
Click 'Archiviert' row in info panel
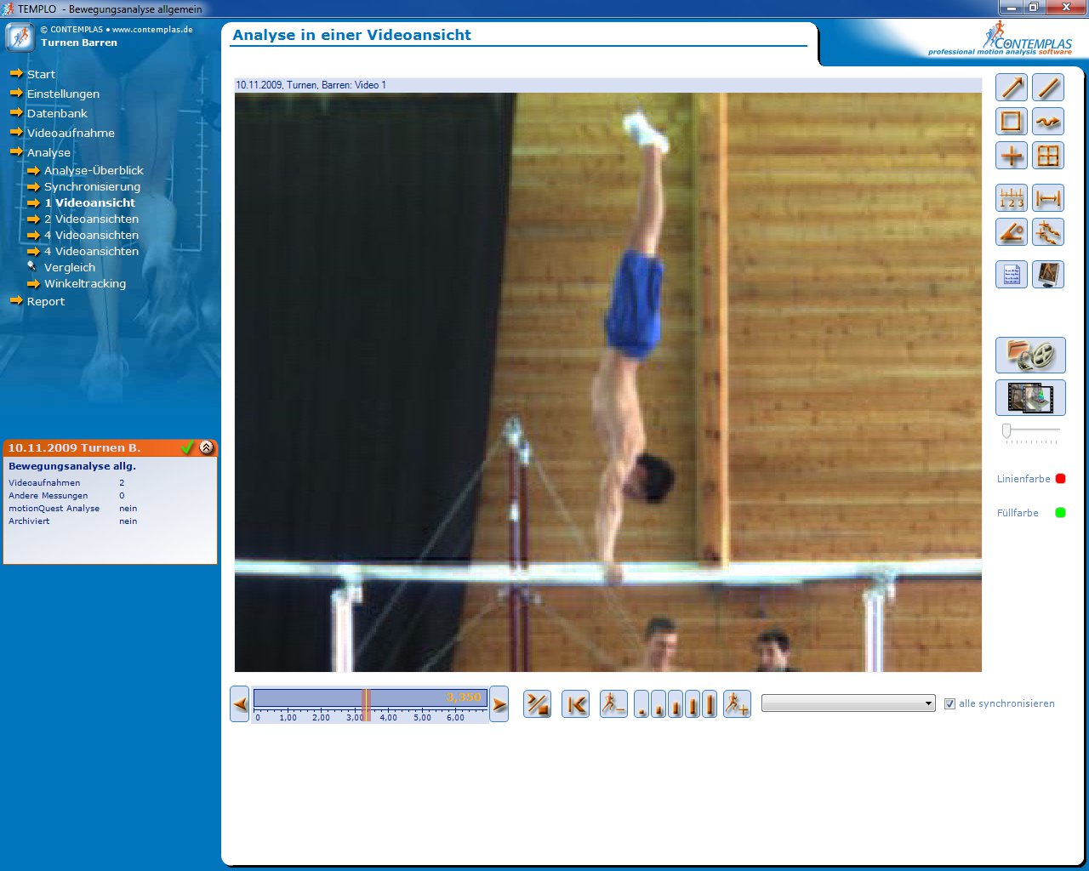pos(72,521)
